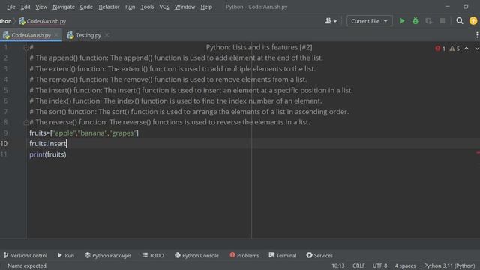This screenshot has width=480, height=270.
Task: Open the Refactor menu
Action: [x=109, y=7]
